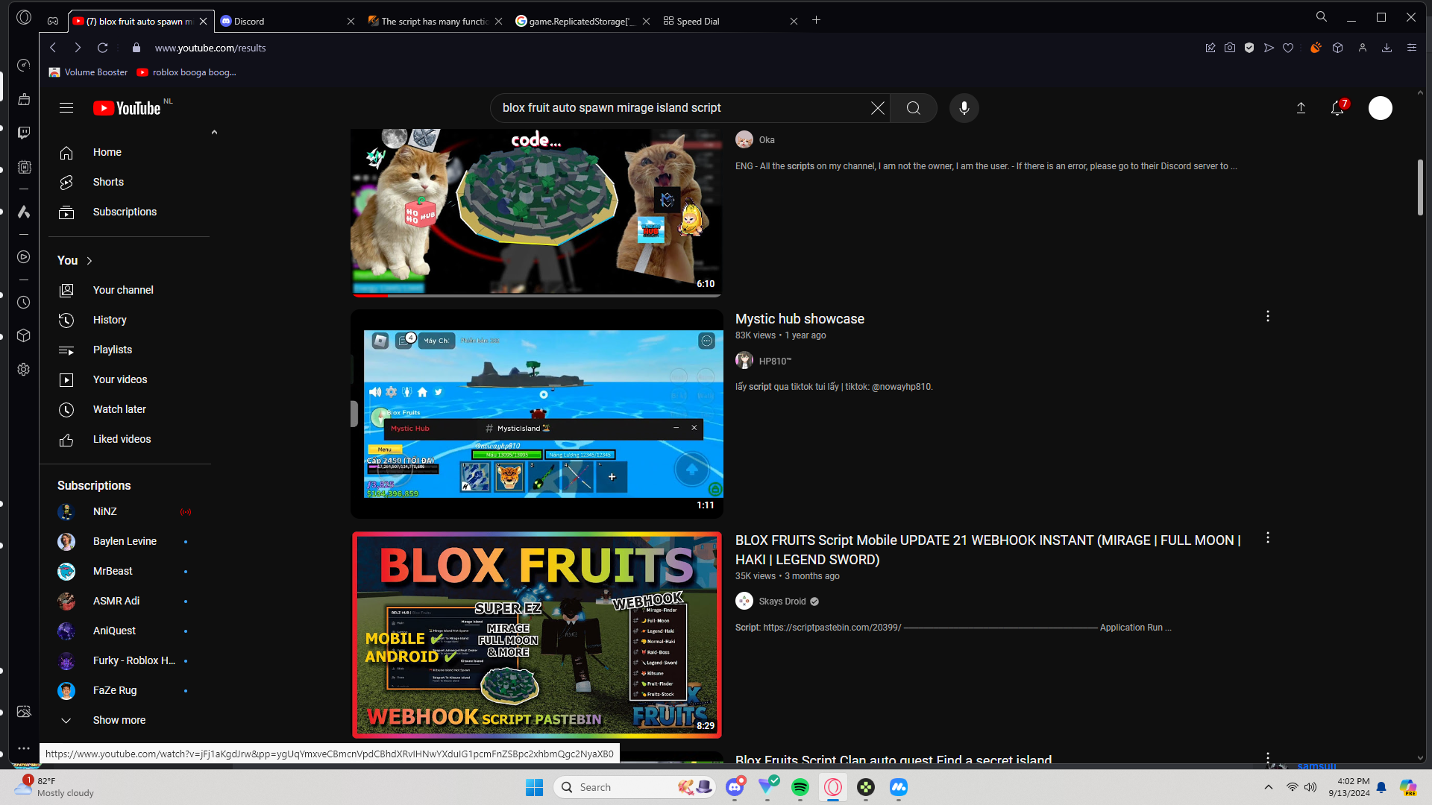Viewport: 1432px width, 805px height.
Task: Open more actions for BLOX FRUITS Script Mobile video
Action: pos(1268,538)
